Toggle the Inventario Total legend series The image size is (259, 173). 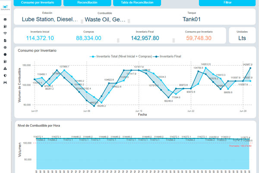[x=120, y=57]
